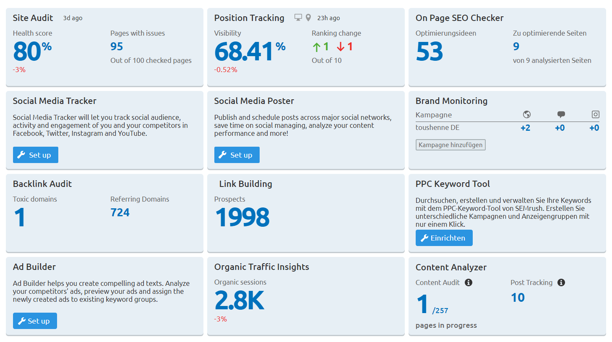Image resolution: width=612 pixels, height=342 pixels.
Task: Set up the Social Media Tracker
Action: (35, 155)
